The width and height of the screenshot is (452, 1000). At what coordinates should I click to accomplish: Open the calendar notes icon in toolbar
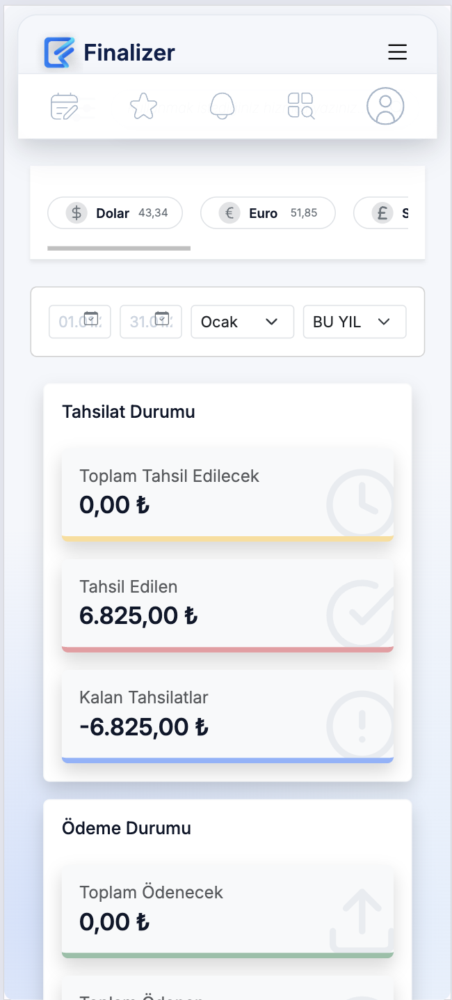click(64, 106)
